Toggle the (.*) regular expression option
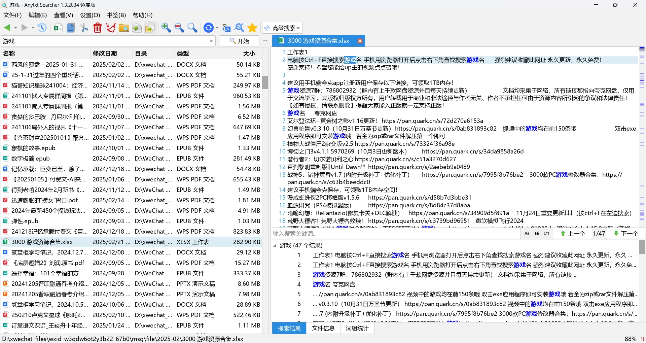The width and height of the screenshot is (646, 343). click(x=546, y=233)
